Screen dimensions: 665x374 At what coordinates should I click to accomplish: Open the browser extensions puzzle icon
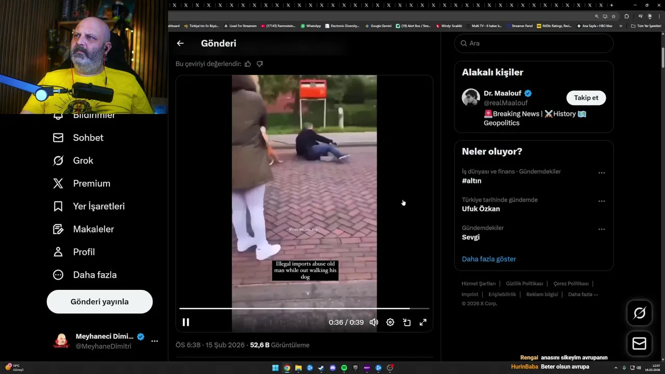coord(627,16)
